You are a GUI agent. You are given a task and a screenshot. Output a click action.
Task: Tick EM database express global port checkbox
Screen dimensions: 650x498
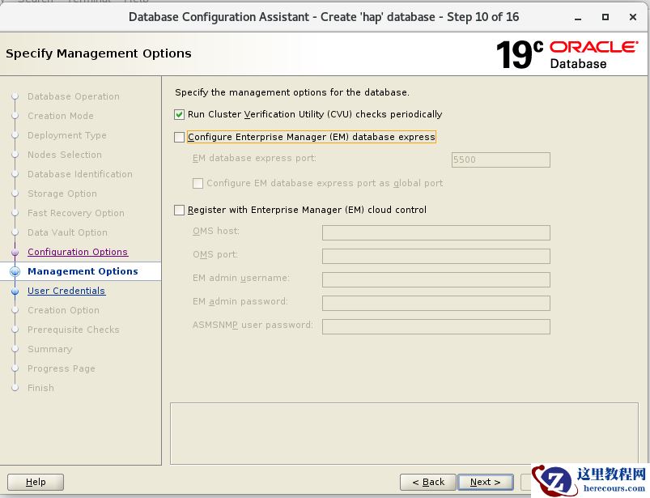198,183
